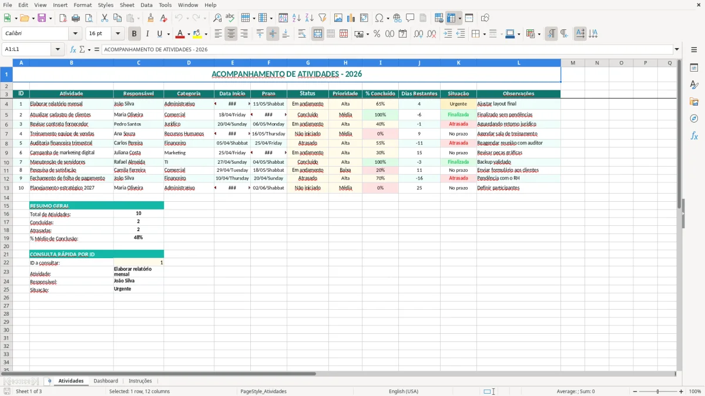Viewport: 705px width, 396px height.
Task: Click the Insert Chart icon
Action: [351, 18]
